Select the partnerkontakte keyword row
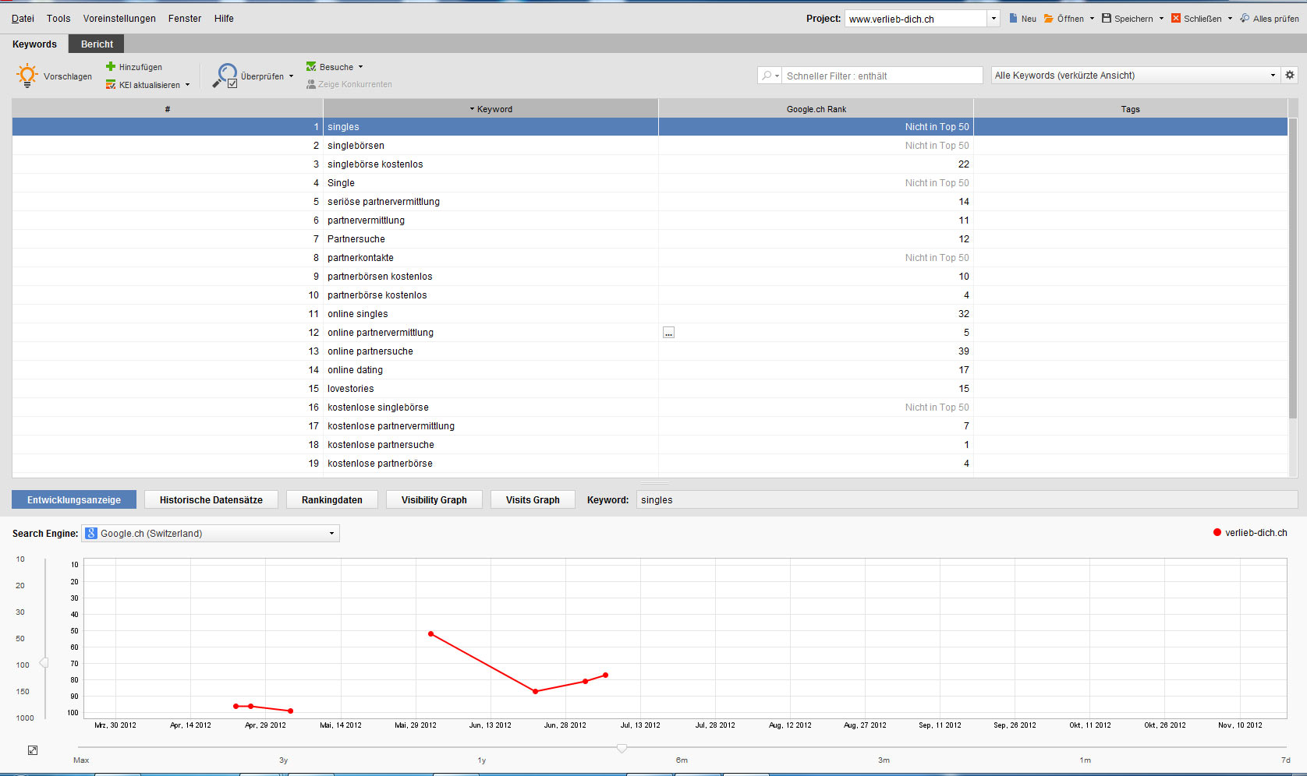Screen dimensions: 1307x776 (650, 258)
